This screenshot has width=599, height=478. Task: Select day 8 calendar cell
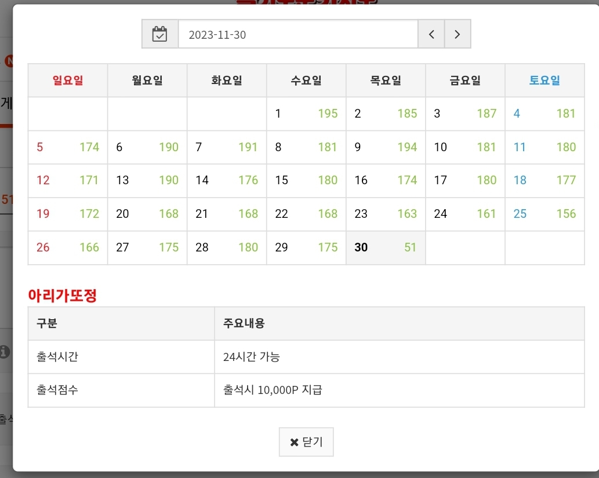coord(306,147)
